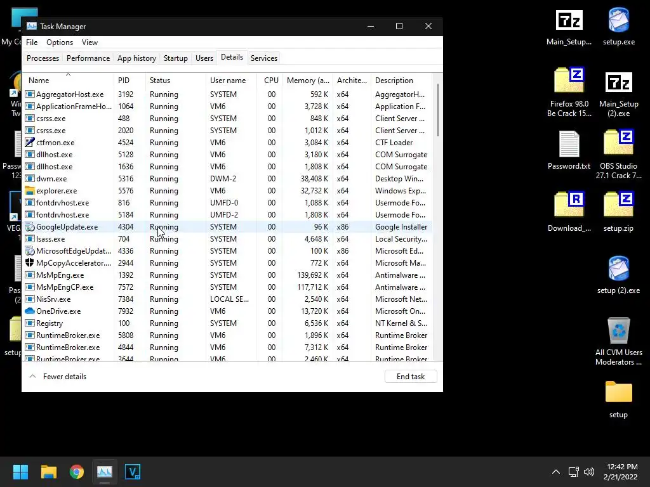650x487 pixels.
Task: Select MsMpEng.exe process row
Action: point(227,275)
